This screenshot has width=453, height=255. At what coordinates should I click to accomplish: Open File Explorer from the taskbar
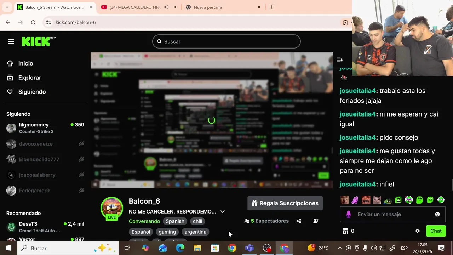197,248
